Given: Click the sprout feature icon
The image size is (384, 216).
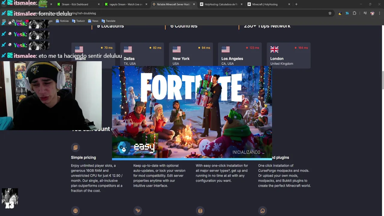Looking at the screenshot, I should 138,211.
